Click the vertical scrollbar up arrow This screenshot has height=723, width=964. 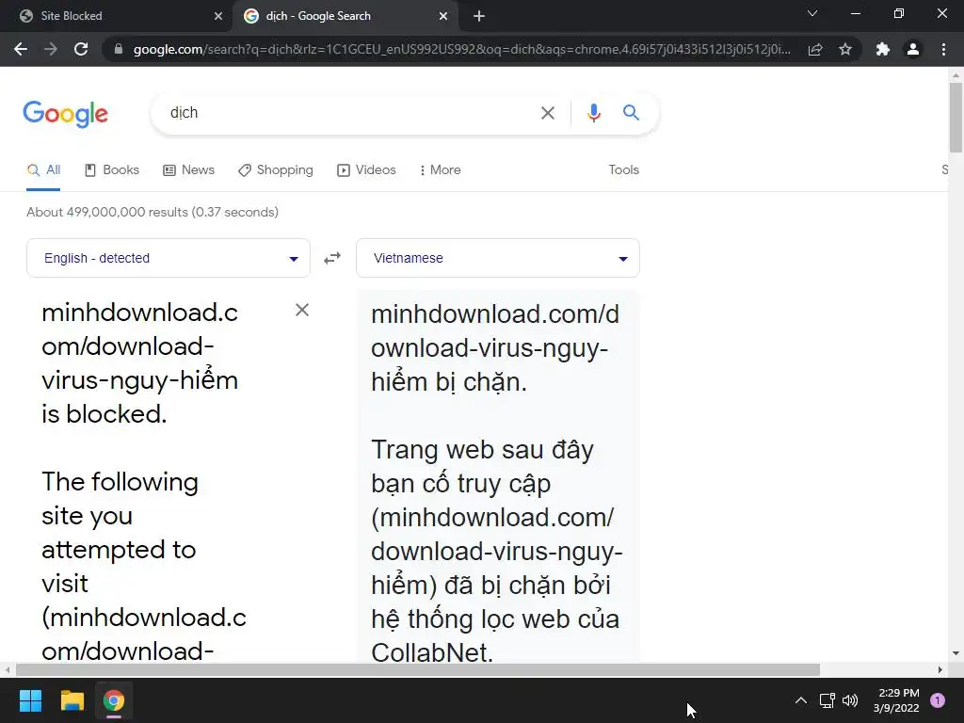tap(956, 75)
